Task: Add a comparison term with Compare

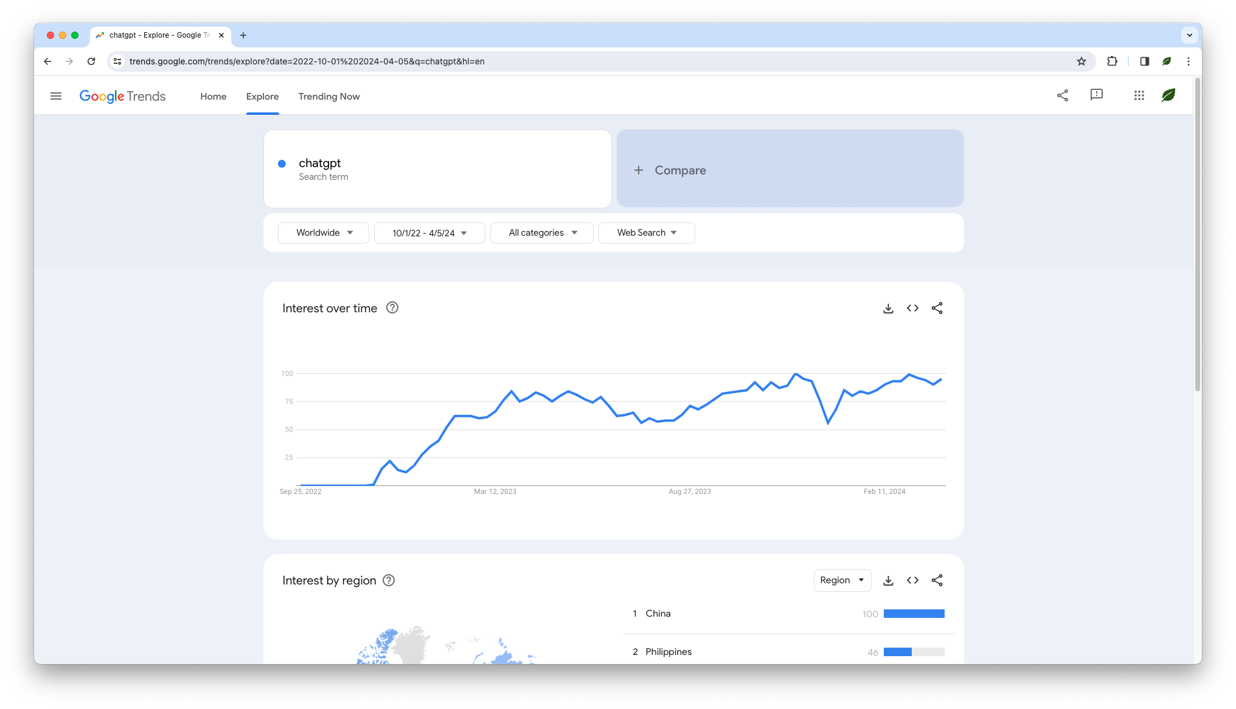Action: coord(790,168)
